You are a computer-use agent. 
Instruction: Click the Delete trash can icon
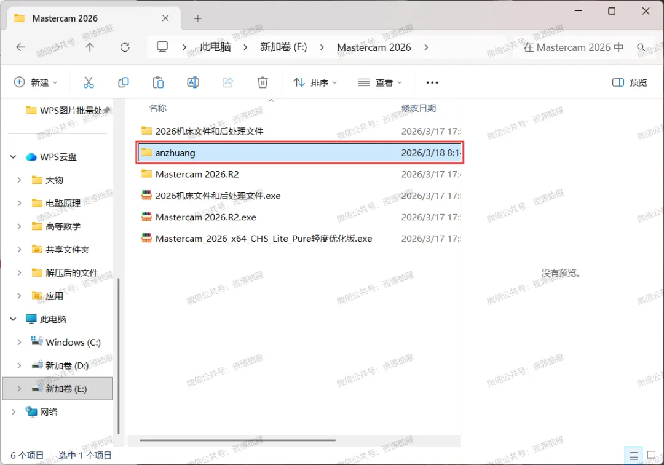(263, 82)
